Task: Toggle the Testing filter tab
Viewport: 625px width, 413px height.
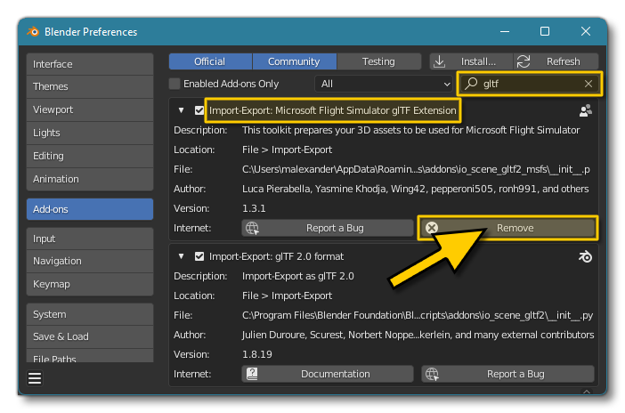Action: click(378, 61)
